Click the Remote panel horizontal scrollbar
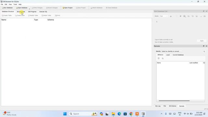 point(174,101)
